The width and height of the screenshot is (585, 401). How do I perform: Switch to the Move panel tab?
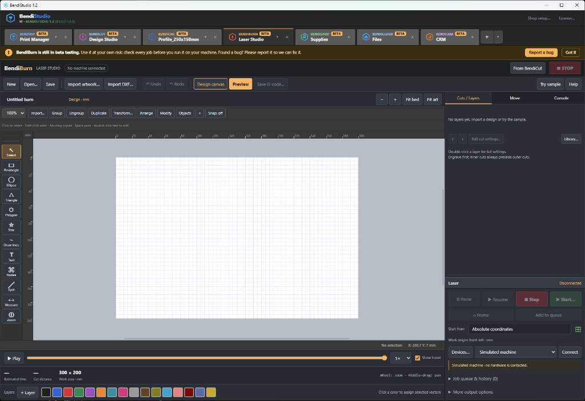pos(515,98)
